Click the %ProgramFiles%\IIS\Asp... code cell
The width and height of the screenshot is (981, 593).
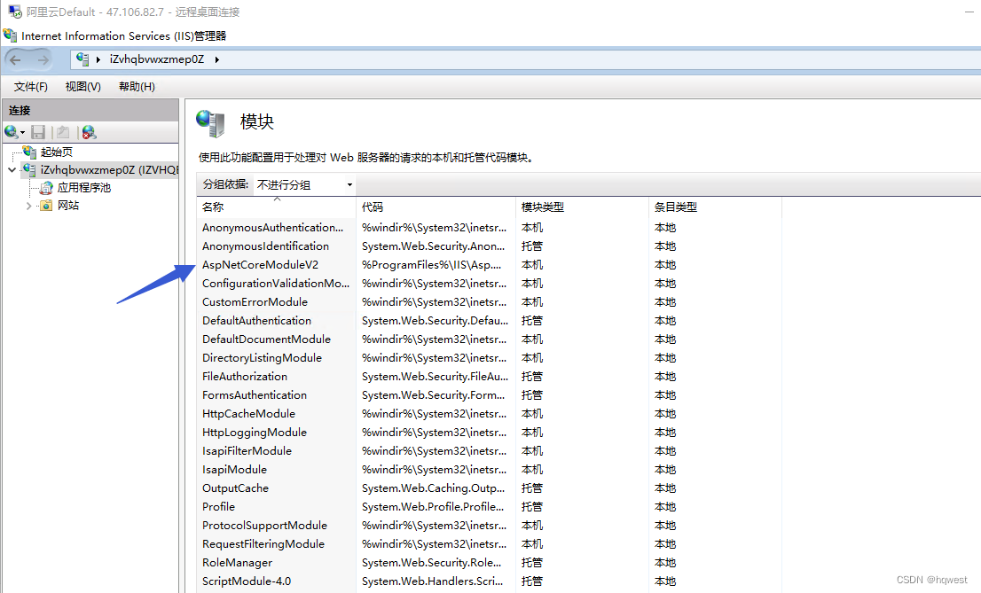(431, 265)
